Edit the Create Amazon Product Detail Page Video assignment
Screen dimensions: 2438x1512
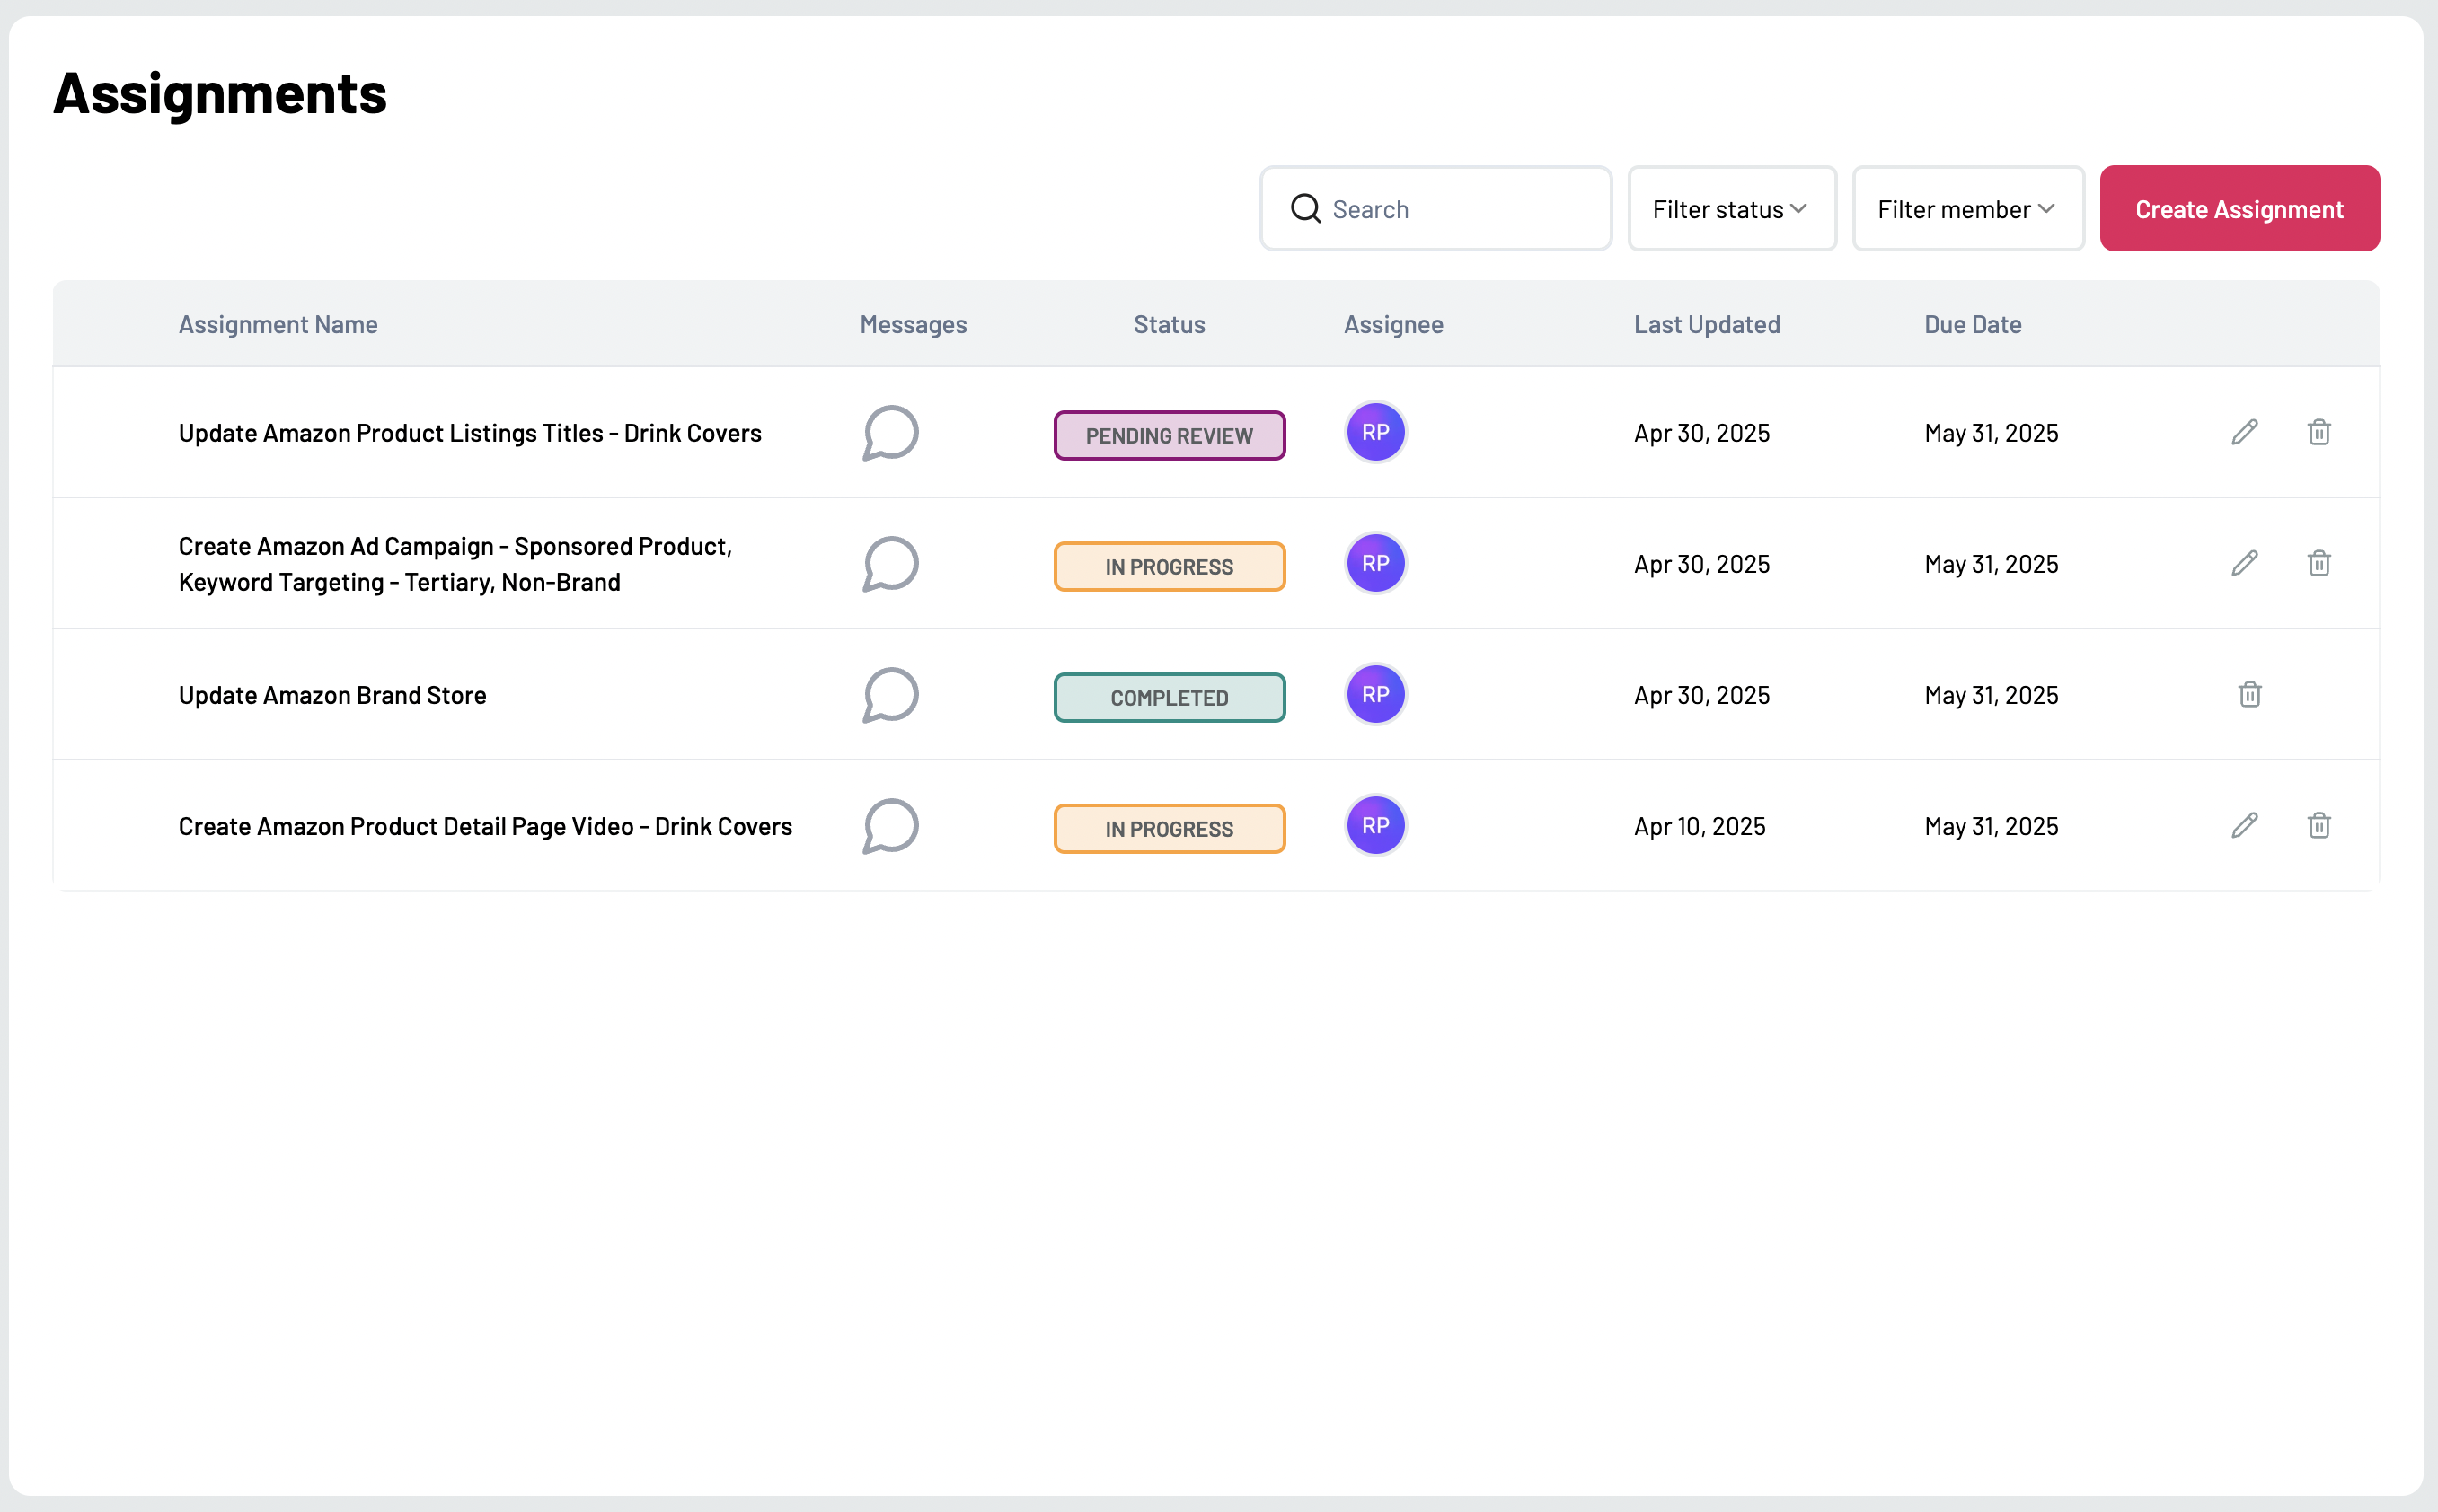(2245, 824)
